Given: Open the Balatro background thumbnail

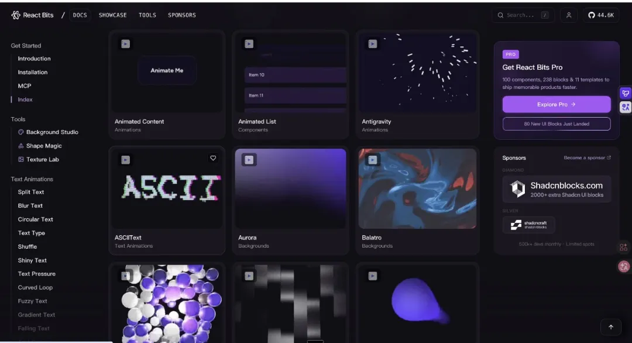Looking at the screenshot, I should pyautogui.click(x=417, y=188).
